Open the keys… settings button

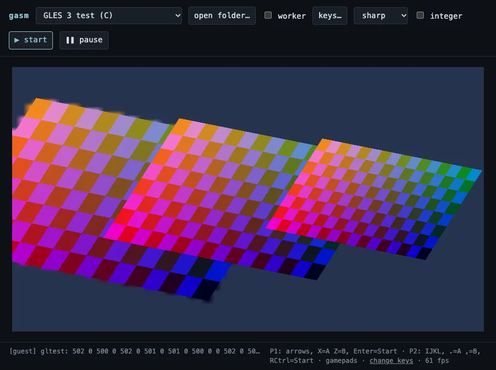(x=330, y=15)
